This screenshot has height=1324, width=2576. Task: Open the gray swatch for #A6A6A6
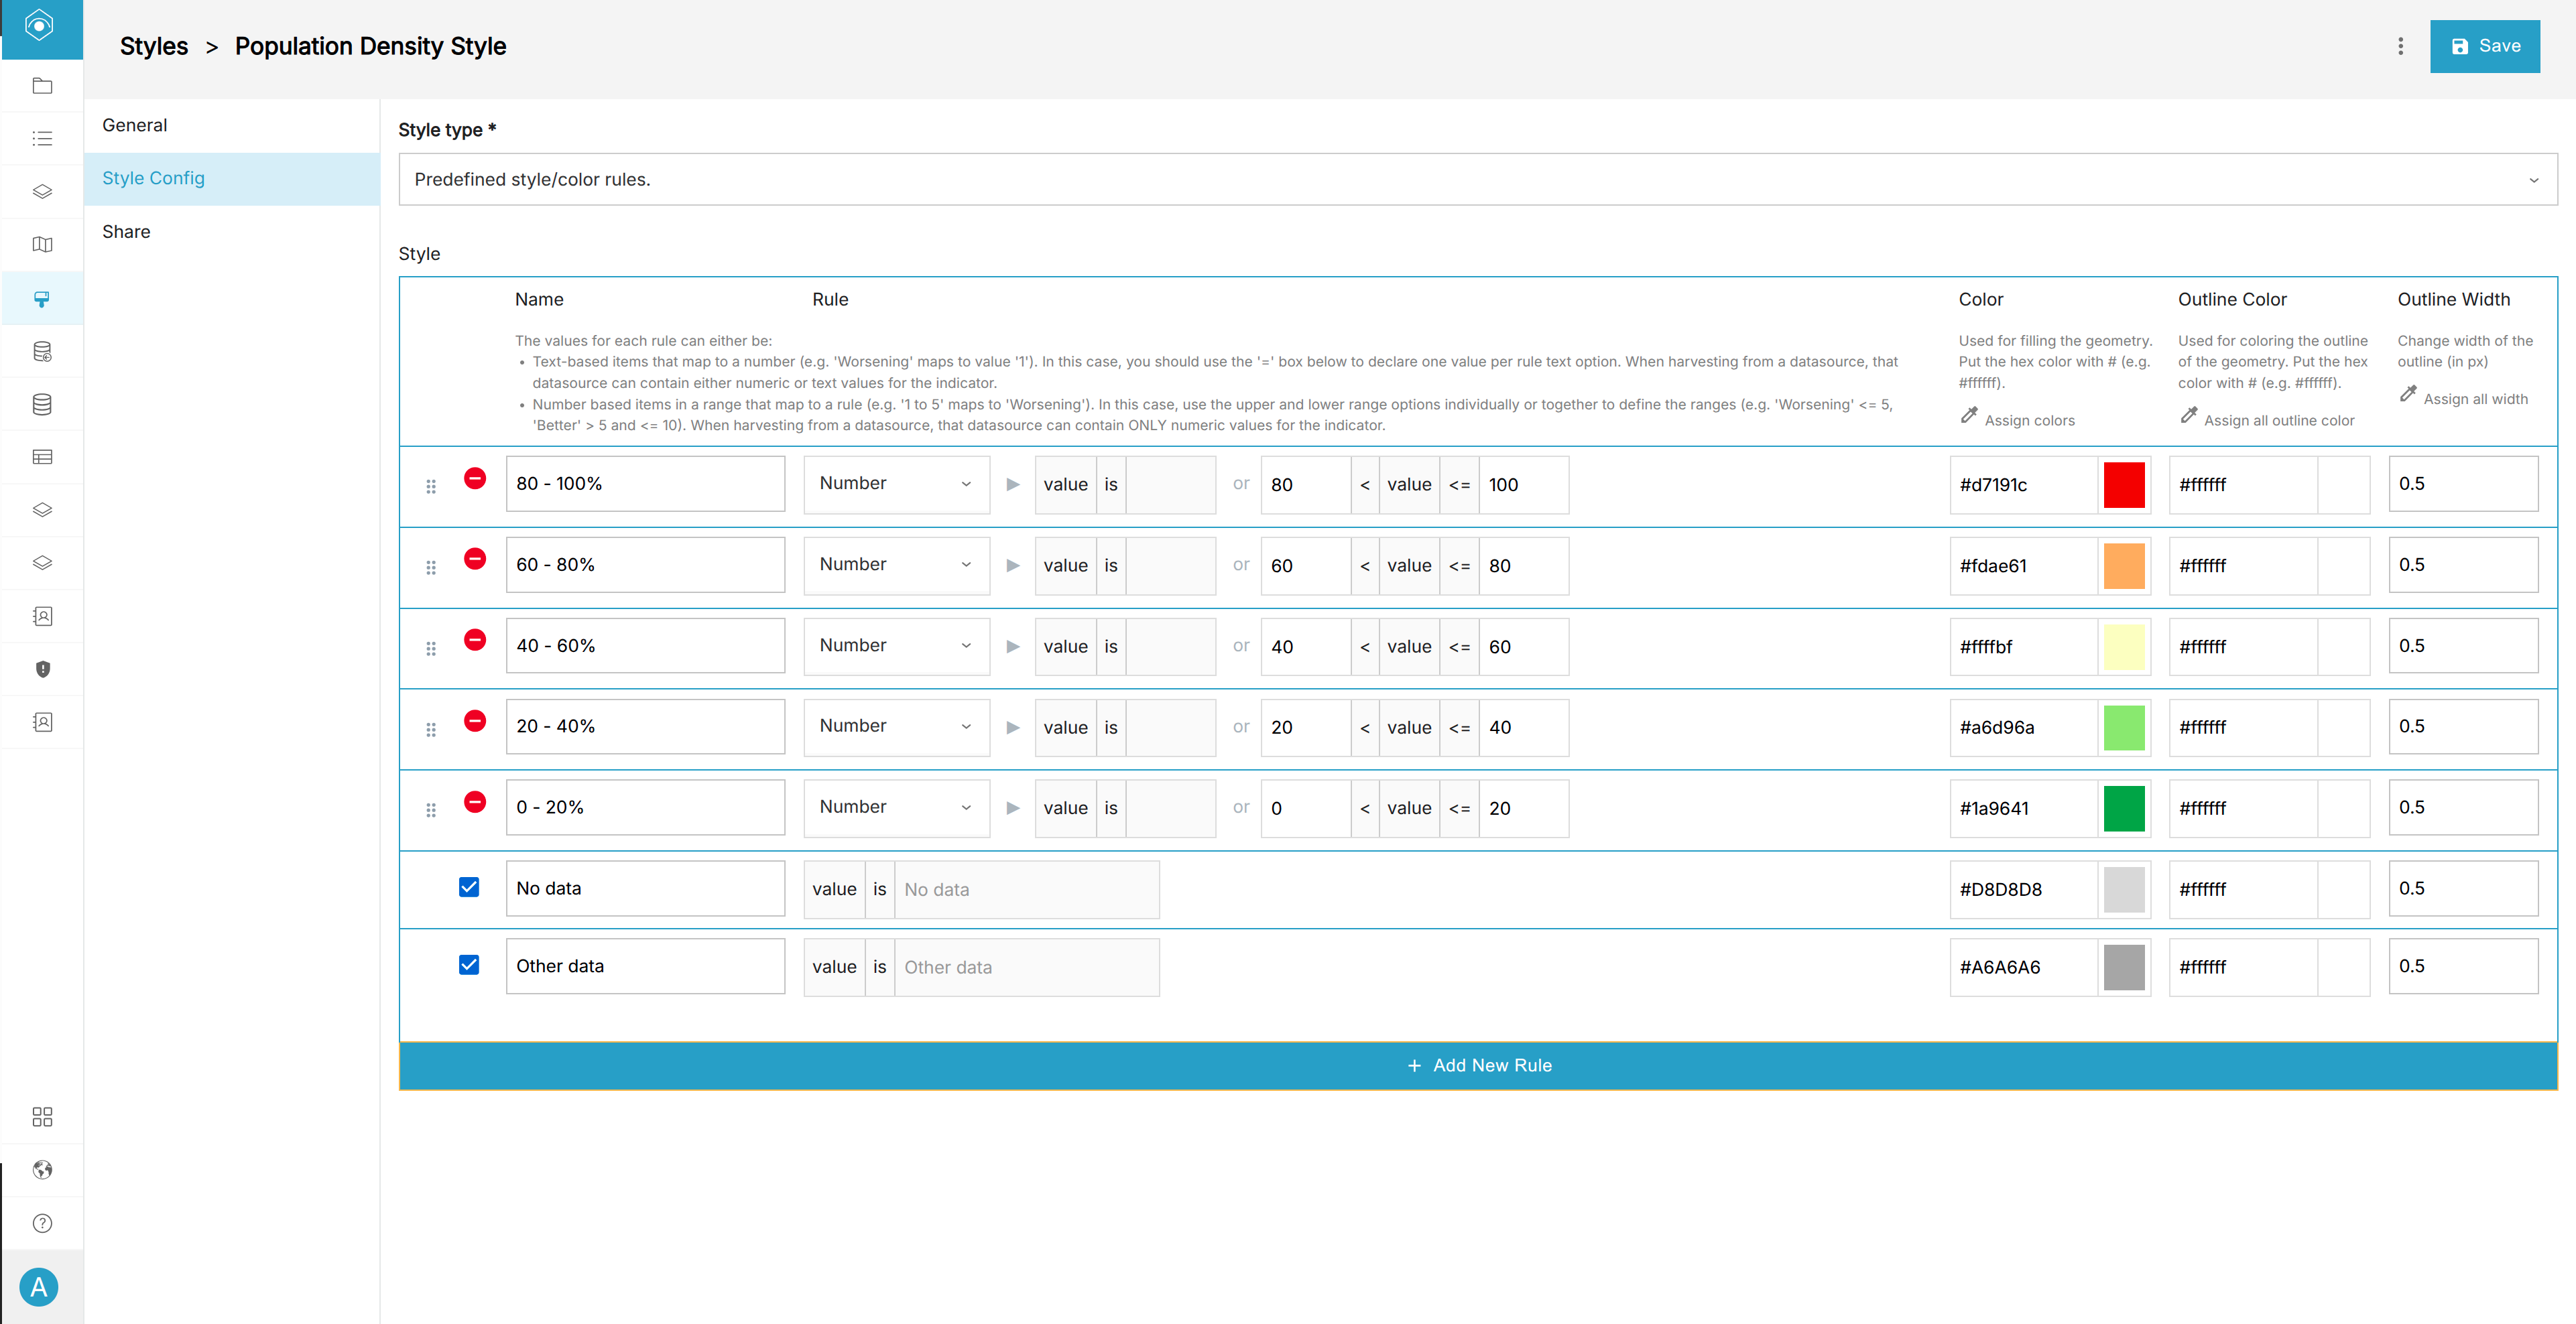[x=2124, y=966]
